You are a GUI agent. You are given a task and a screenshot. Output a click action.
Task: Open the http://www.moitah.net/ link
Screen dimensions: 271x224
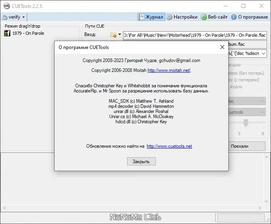[169, 70]
